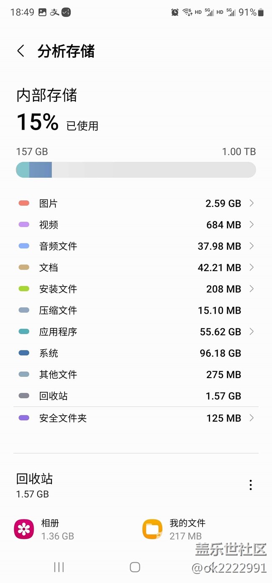Open the 文档 storage row
The height and width of the screenshot is (583, 272).
tap(136, 268)
